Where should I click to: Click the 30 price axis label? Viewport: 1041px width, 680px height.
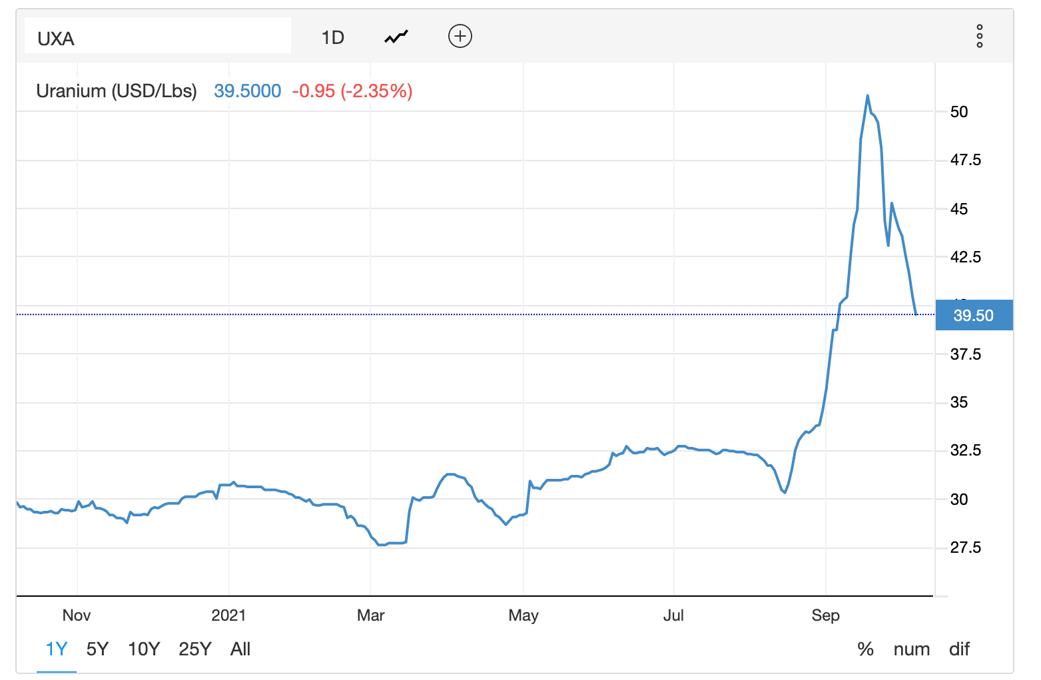coord(959,499)
